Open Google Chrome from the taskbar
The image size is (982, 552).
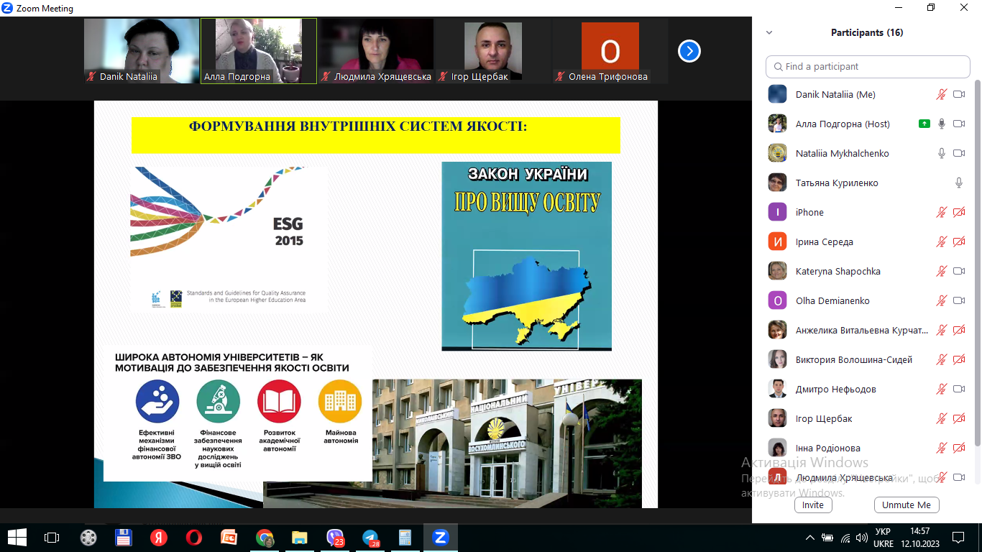(x=265, y=537)
